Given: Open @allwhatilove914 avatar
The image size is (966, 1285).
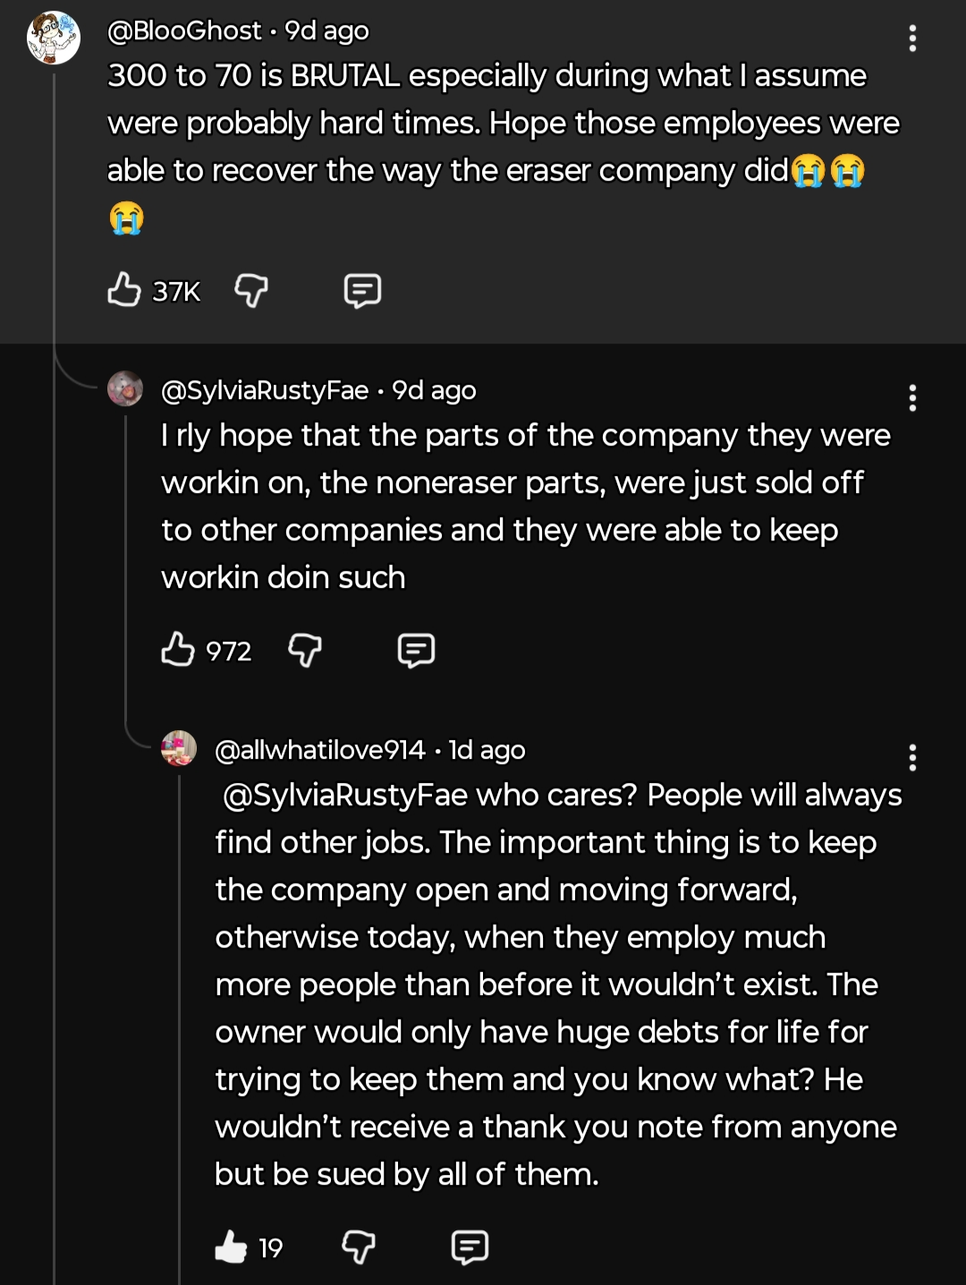Looking at the screenshot, I should coord(179,748).
